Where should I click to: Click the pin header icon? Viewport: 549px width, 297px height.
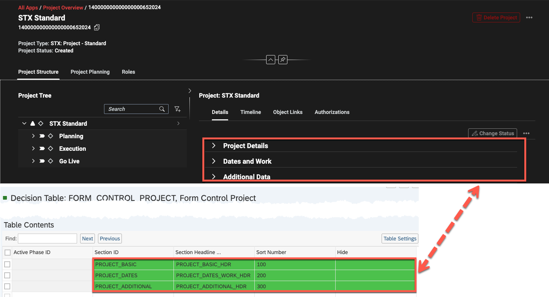tap(282, 60)
